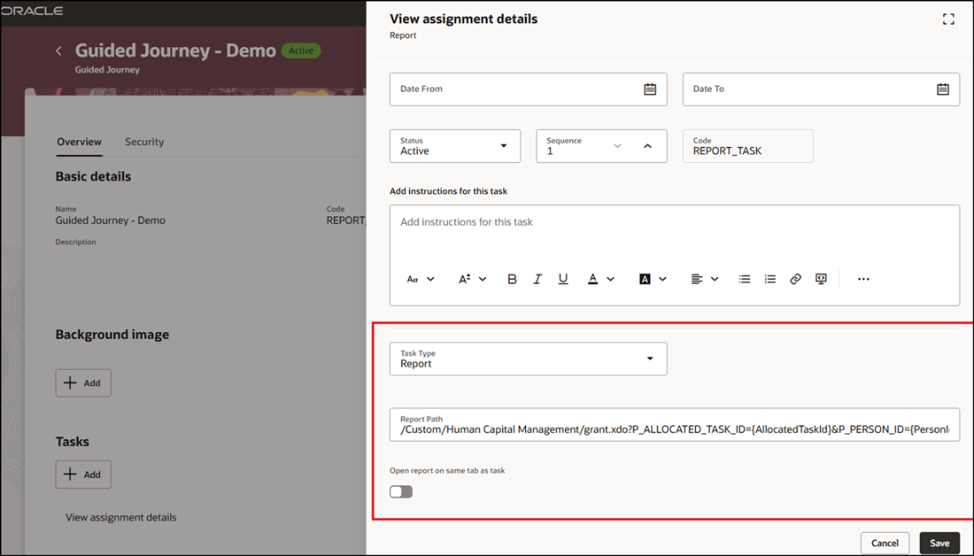This screenshot has width=974, height=556.
Task: Switch to the Security tab
Action: [x=143, y=142]
